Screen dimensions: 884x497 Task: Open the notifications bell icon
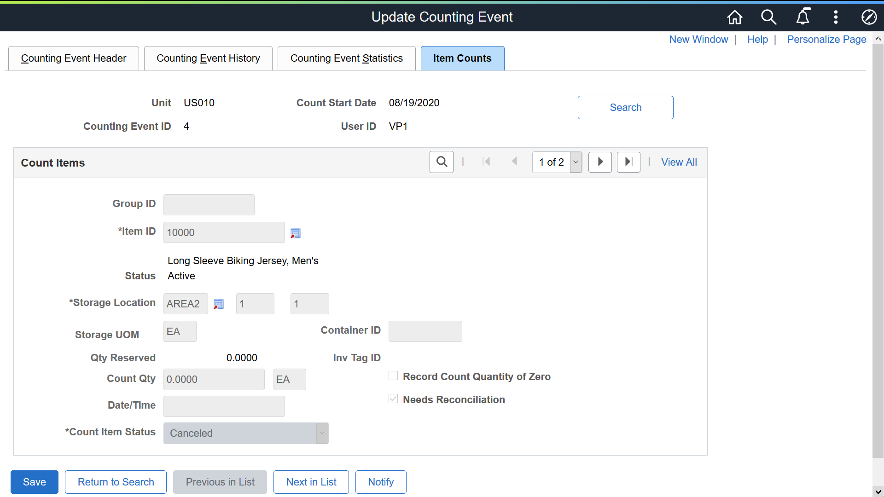(x=803, y=17)
